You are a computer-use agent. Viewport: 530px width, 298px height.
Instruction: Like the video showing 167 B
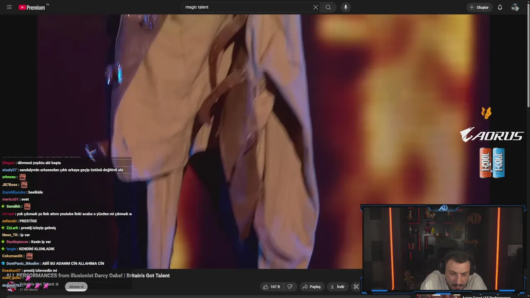point(272,287)
